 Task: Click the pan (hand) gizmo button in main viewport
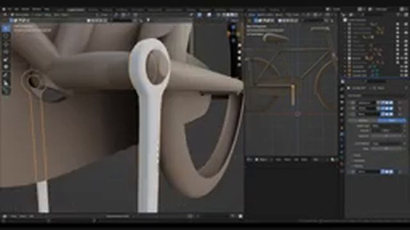click(239, 52)
